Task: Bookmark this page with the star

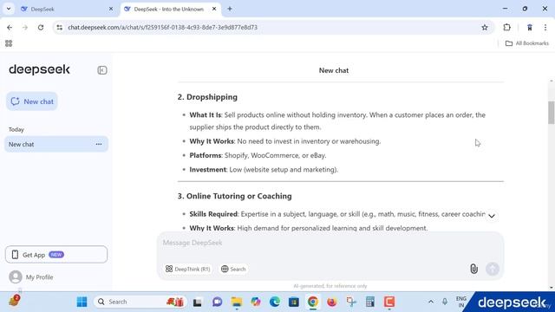Action: point(485,27)
